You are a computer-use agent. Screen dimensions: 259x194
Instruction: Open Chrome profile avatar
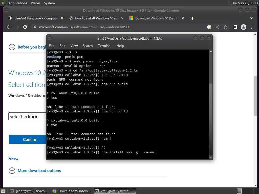244,27
